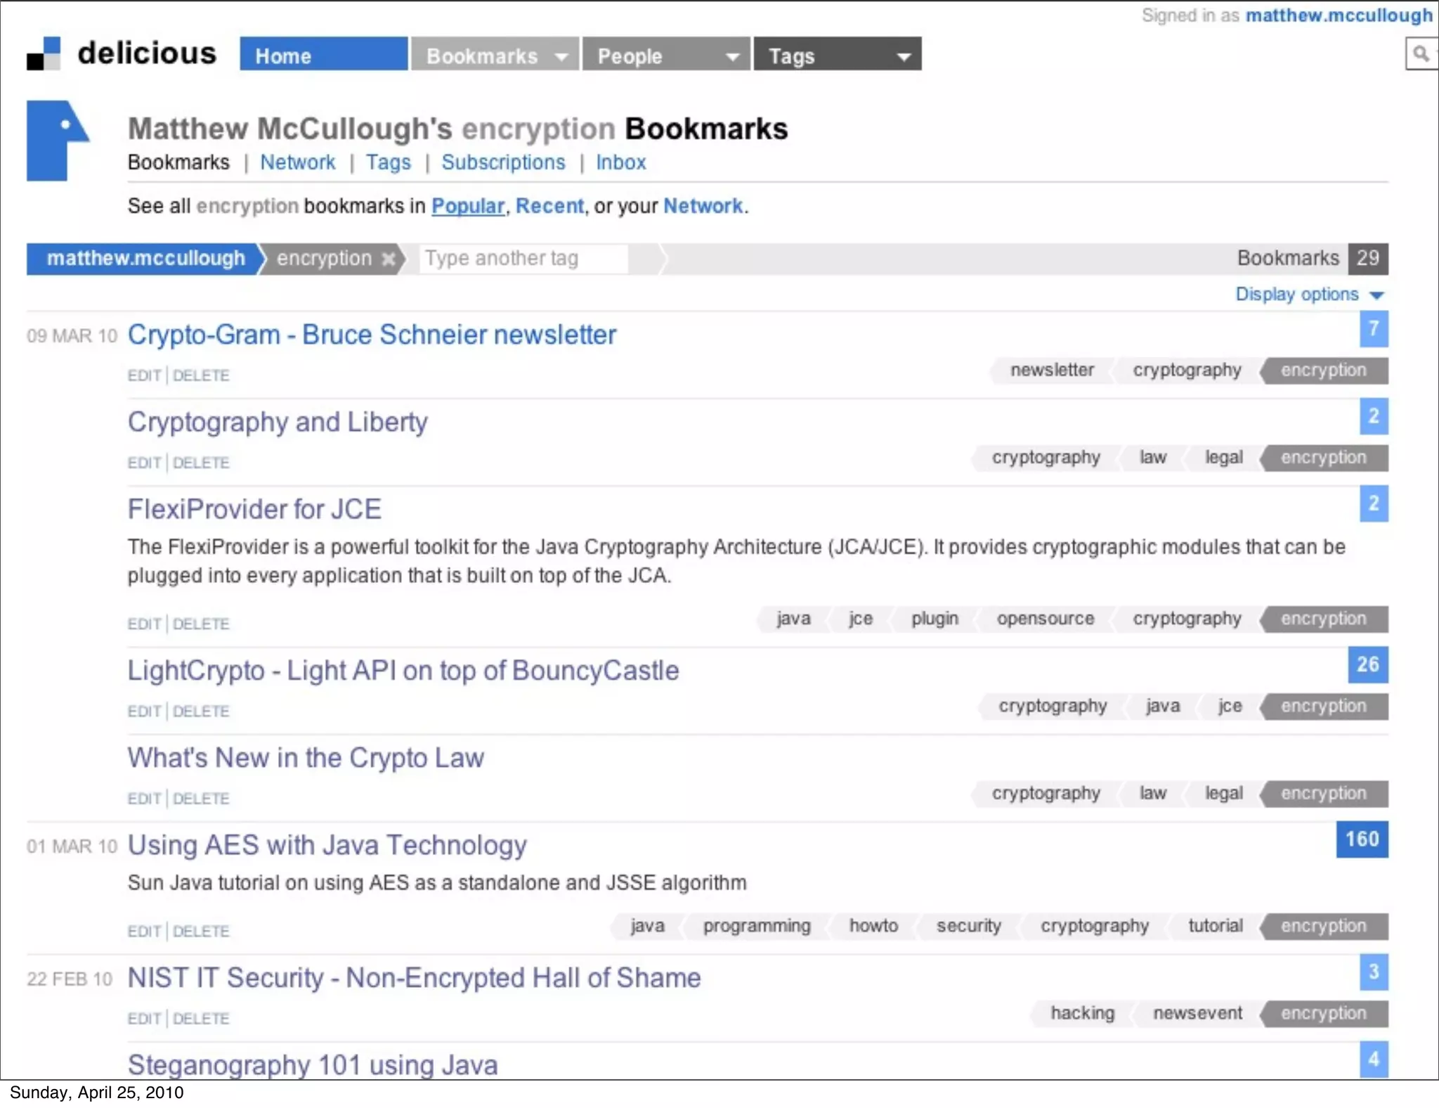Click the 7 saves badge for Crypto-Gram
The image size is (1439, 1108).
click(1374, 329)
